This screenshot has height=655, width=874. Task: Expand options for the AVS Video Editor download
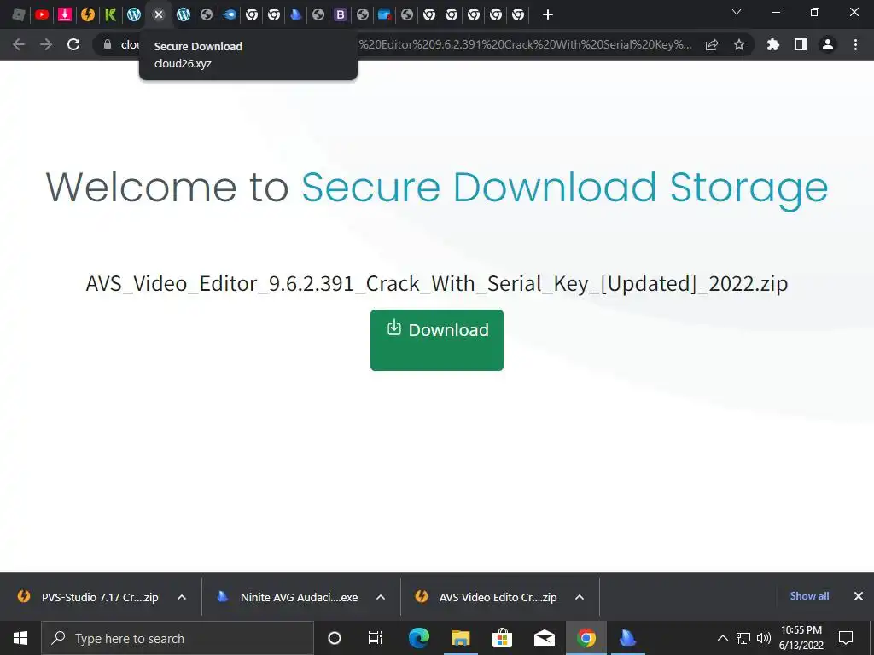(x=580, y=597)
